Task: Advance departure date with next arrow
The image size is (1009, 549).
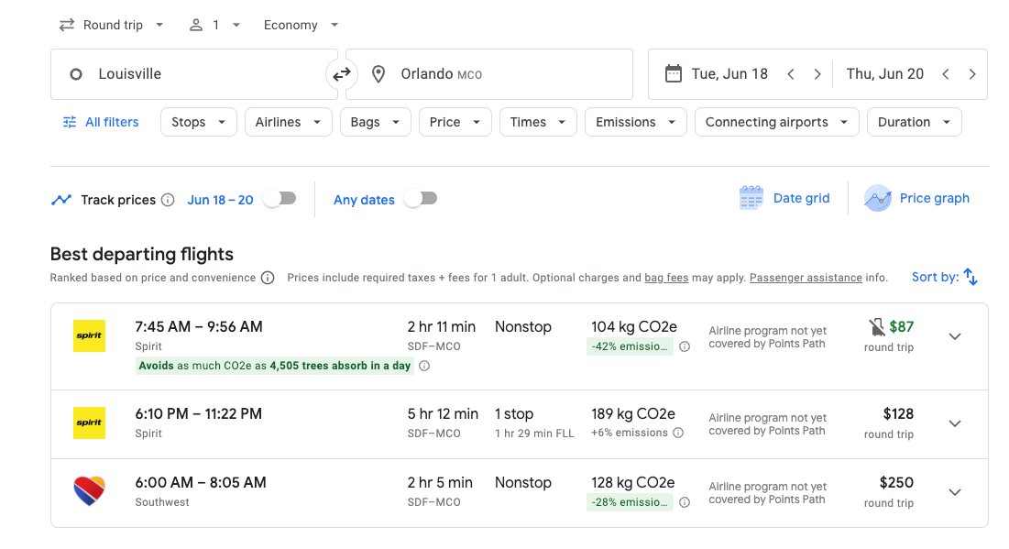Action: tap(817, 74)
